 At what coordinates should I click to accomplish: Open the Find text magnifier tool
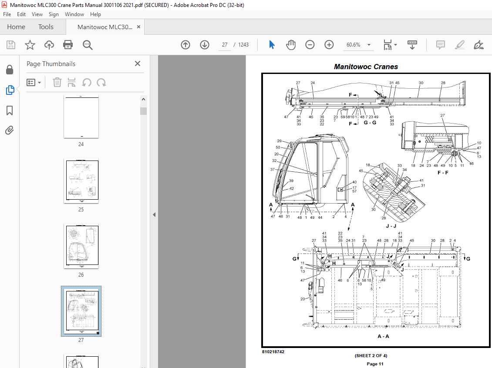pos(88,45)
